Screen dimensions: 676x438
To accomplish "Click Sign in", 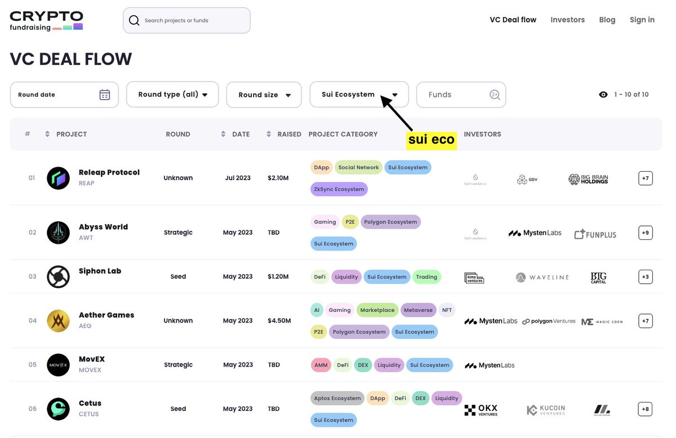I will [642, 20].
